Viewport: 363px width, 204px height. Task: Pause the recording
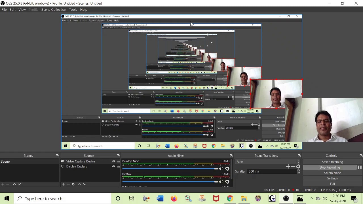360,167
